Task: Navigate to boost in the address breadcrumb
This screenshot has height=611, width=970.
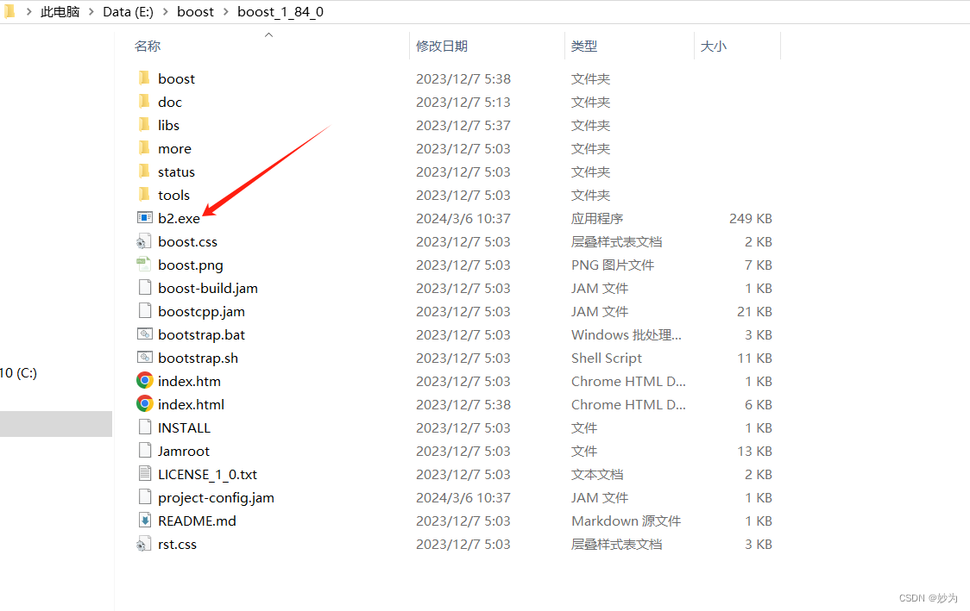Action: [196, 12]
